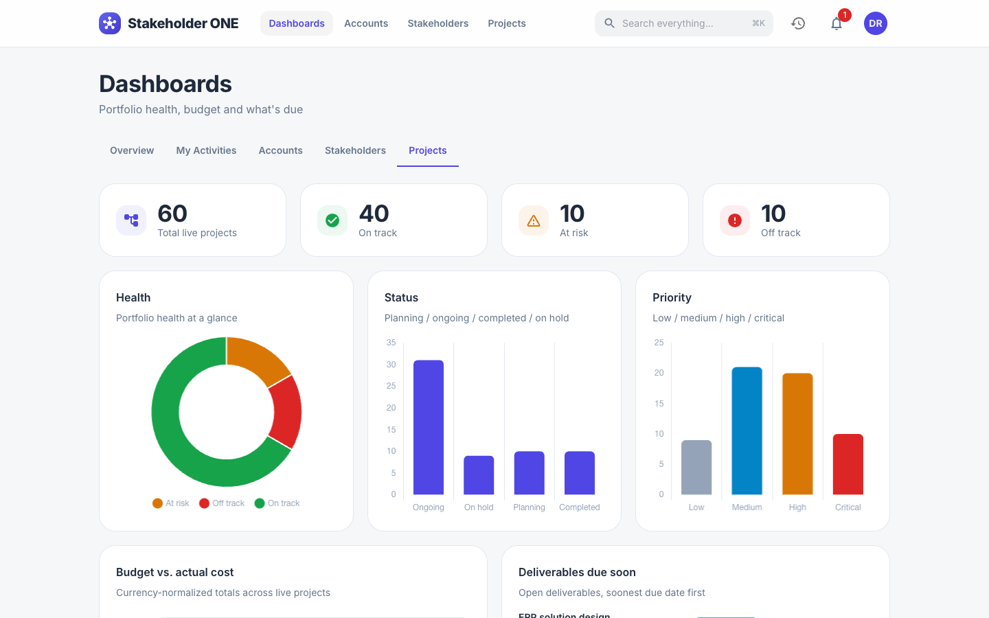Click the 10 Off track card
The height and width of the screenshot is (618, 989).
coord(797,220)
